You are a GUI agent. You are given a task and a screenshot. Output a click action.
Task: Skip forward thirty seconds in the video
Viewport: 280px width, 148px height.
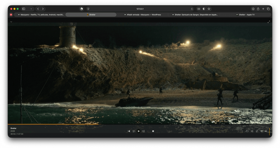pos(143,131)
